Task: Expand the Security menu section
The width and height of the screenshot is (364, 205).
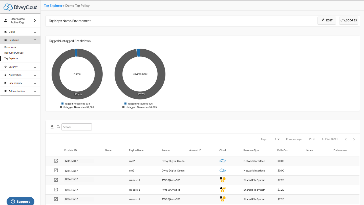Action: coord(35,67)
